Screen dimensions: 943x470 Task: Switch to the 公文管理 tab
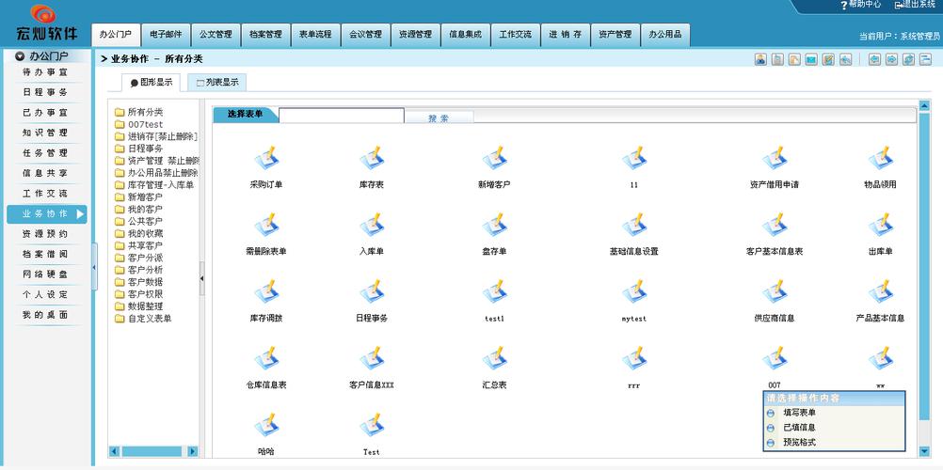coord(216,34)
